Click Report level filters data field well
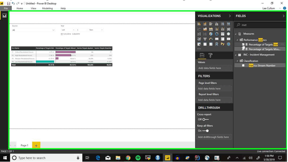288x162 pixels. 214,100
